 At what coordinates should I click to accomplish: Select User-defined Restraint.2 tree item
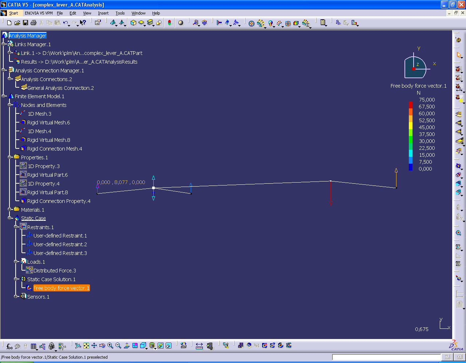tap(60, 244)
